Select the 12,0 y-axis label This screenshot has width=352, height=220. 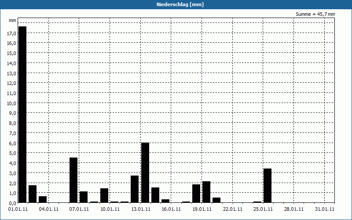[11, 83]
